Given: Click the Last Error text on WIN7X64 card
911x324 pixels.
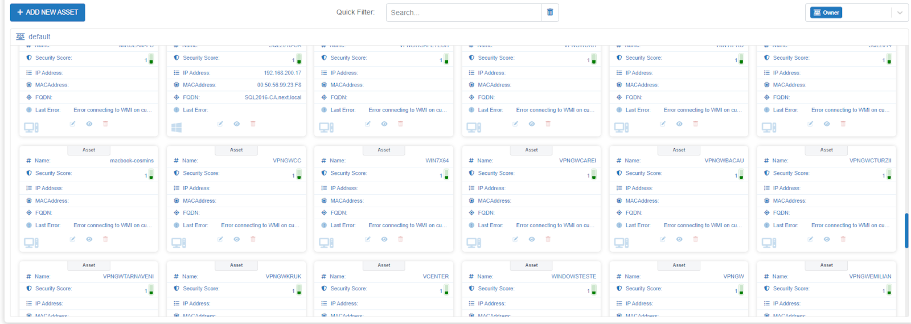Looking at the screenshot, I should point(408,225).
